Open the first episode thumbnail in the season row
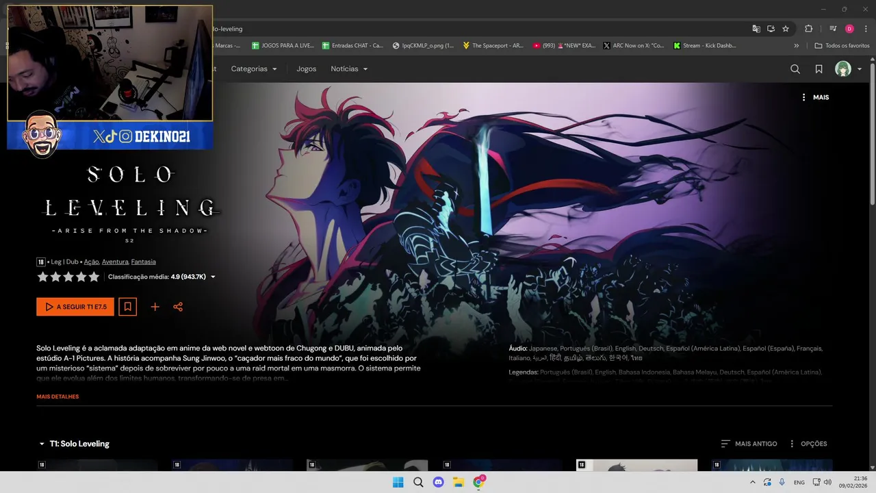The width and height of the screenshot is (876, 493). [x=97, y=465]
